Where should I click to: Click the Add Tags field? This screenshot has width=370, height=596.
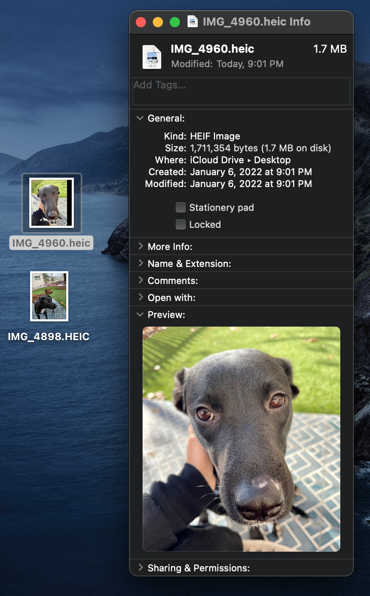pyautogui.click(x=241, y=91)
